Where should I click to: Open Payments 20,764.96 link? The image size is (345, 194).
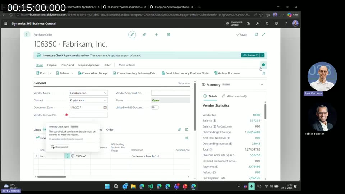click(x=254, y=166)
